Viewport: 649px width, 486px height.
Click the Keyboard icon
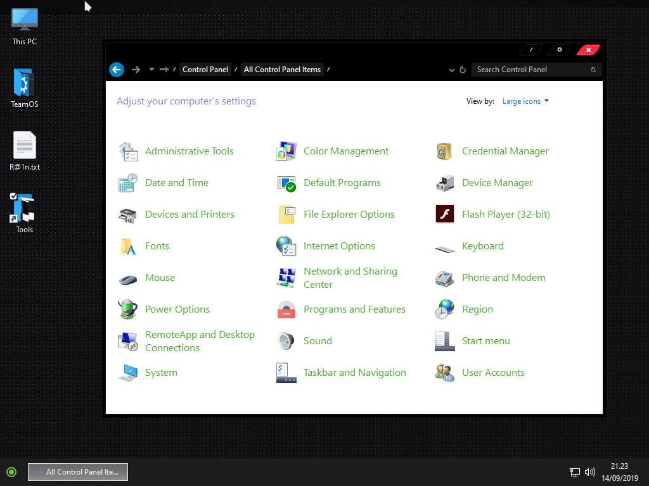coord(444,249)
